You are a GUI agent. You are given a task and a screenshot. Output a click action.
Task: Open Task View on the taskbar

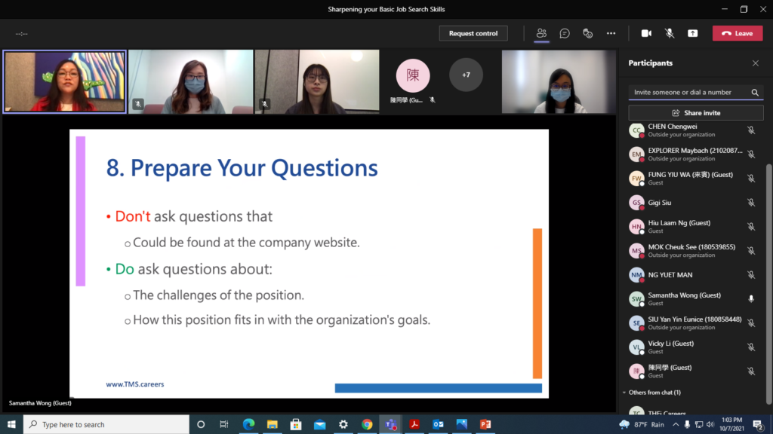223,424
